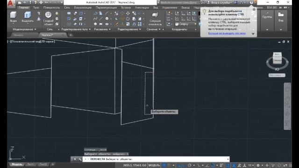Select the Move tool in Редактирование panel
The height and width of the screenshot is (168, 299).
click(128, 14)
